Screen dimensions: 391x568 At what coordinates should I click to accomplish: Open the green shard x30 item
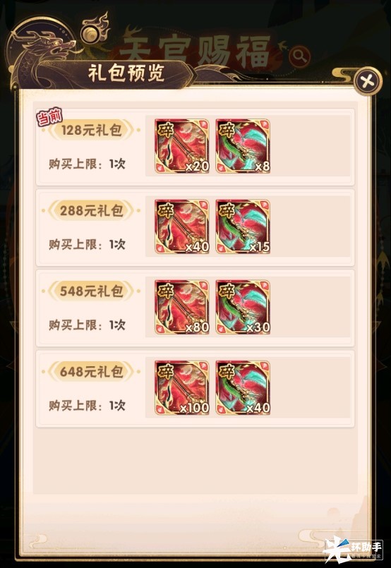point(243,307)
